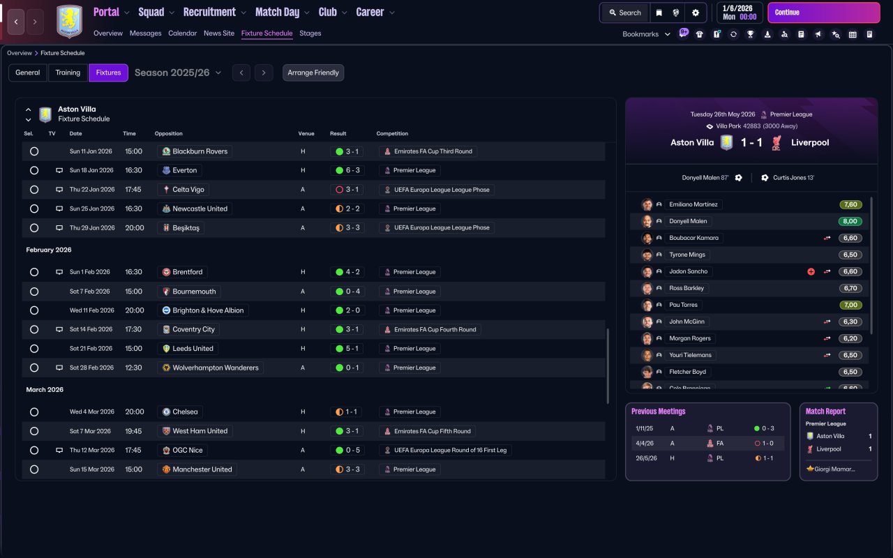Switch to the General tab

pyautogui.click(x=28, y=73)
